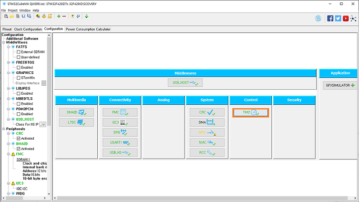The image size is (359, 202).
Task: Click the Save As toolbar icon
Action: [29, 16]
